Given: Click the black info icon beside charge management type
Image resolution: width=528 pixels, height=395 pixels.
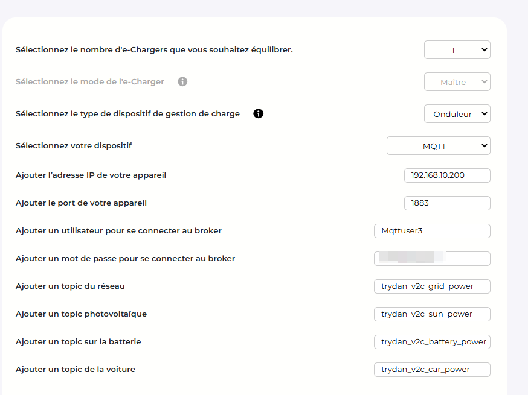Looking at the screenshot, I should 259,113.
